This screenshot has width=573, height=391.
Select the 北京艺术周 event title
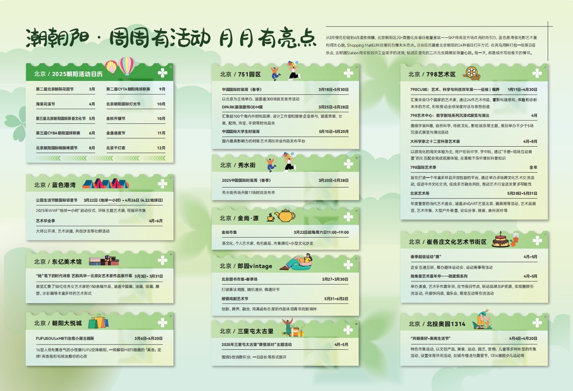coord(420,193)
